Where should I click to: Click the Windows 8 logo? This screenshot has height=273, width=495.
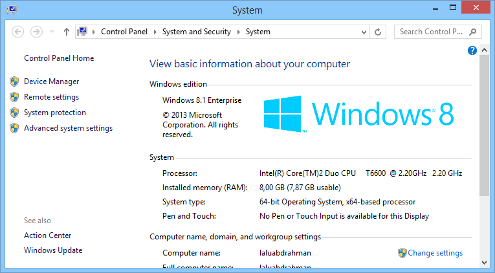coord(359,114)
